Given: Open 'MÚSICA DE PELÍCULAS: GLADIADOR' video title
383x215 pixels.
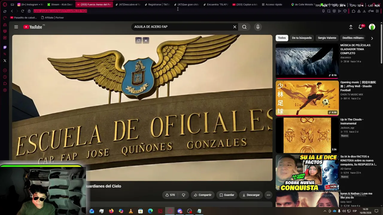Looking at the screenshot, I should pos(355,49).
